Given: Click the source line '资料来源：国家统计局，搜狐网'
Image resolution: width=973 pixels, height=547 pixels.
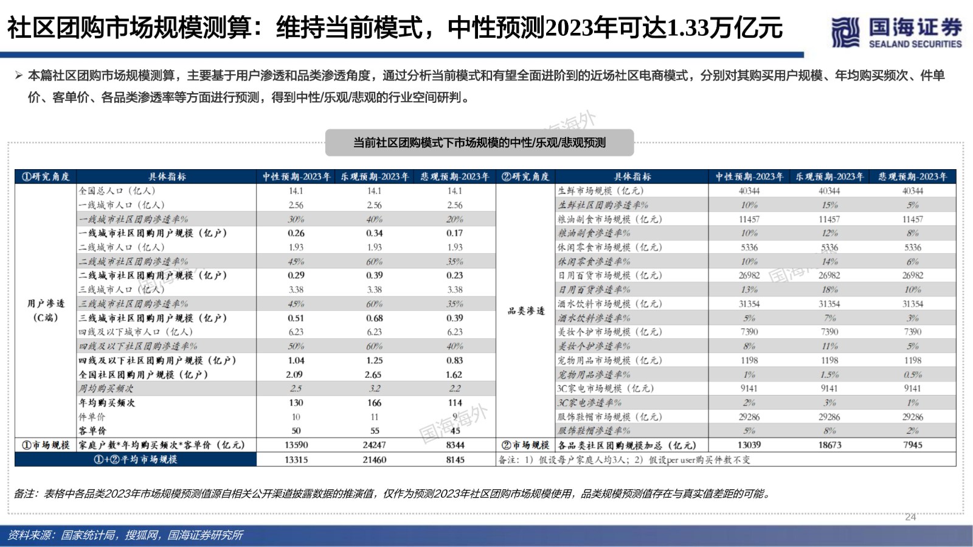Looking at the screenshot, I should 125,535.
